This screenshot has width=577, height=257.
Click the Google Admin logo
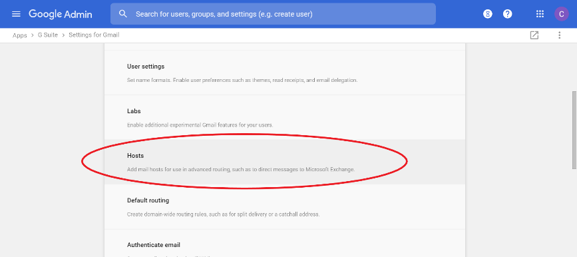point(61,14)
